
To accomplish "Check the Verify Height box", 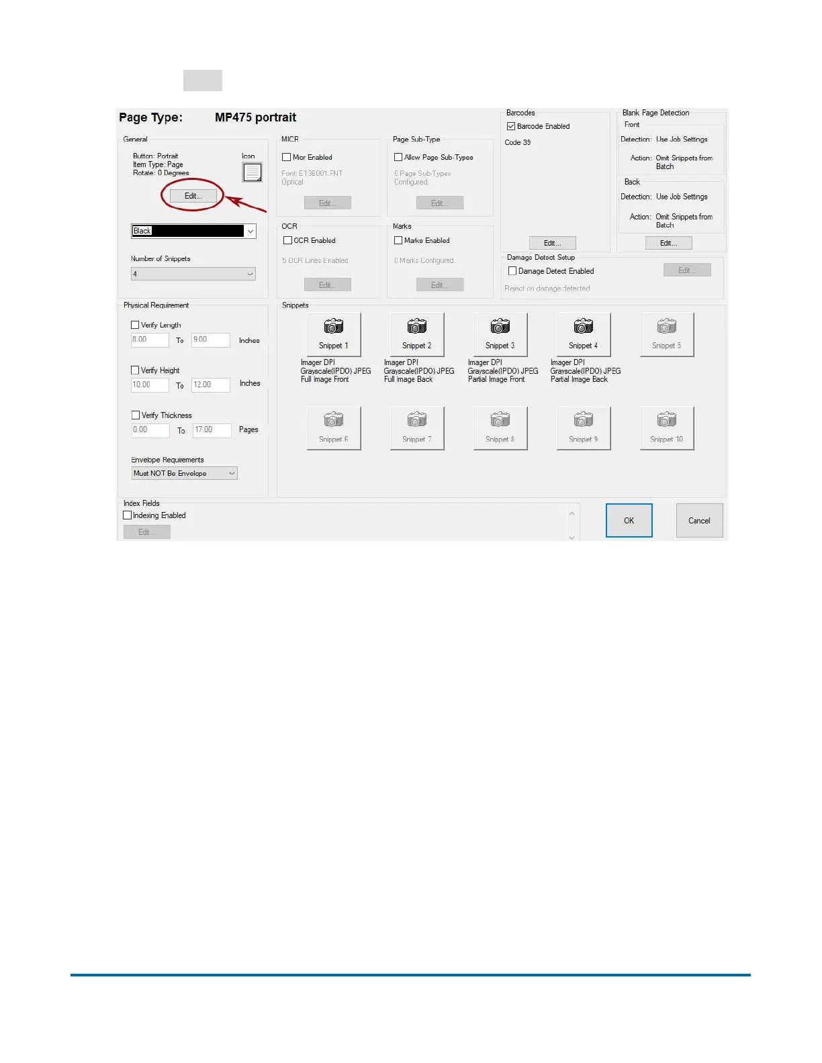I will 135,370.
